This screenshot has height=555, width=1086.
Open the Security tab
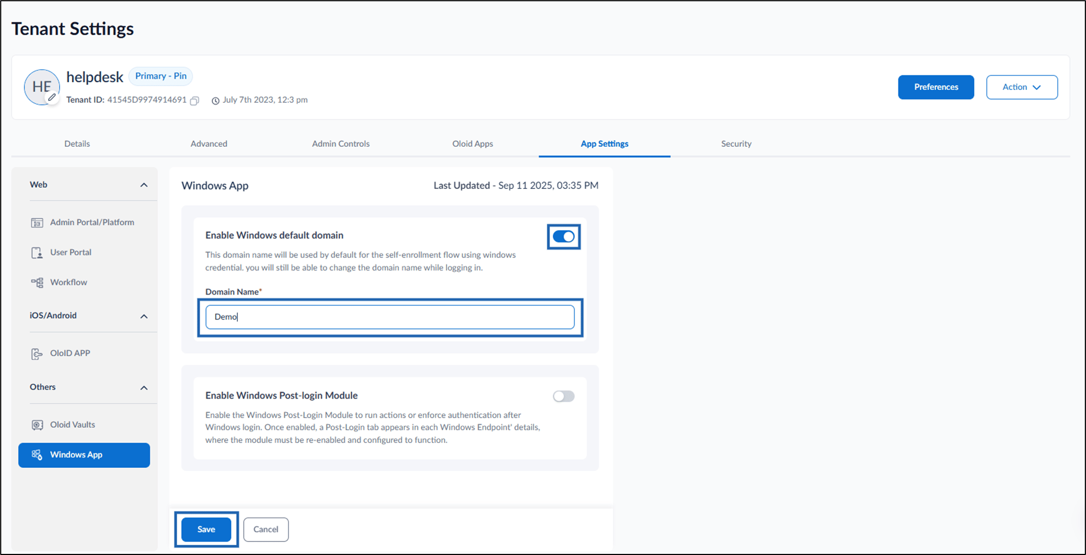[x=736, y=143]
